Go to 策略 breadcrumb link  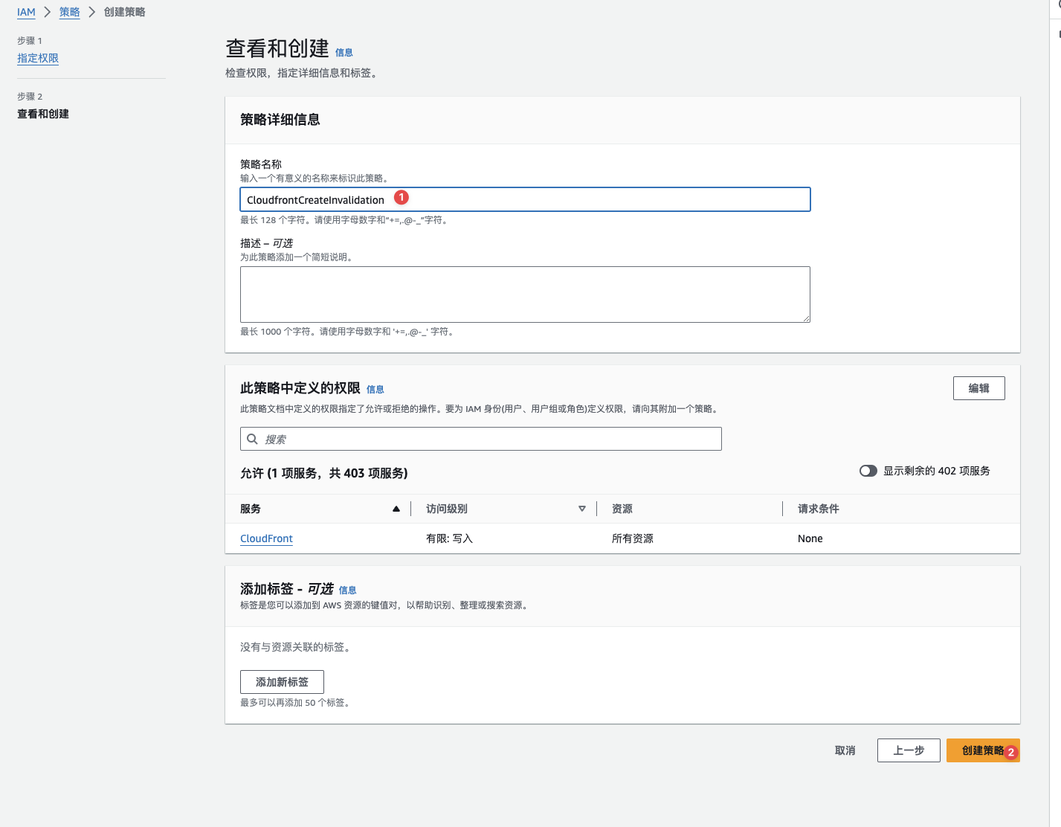(70, 12)
